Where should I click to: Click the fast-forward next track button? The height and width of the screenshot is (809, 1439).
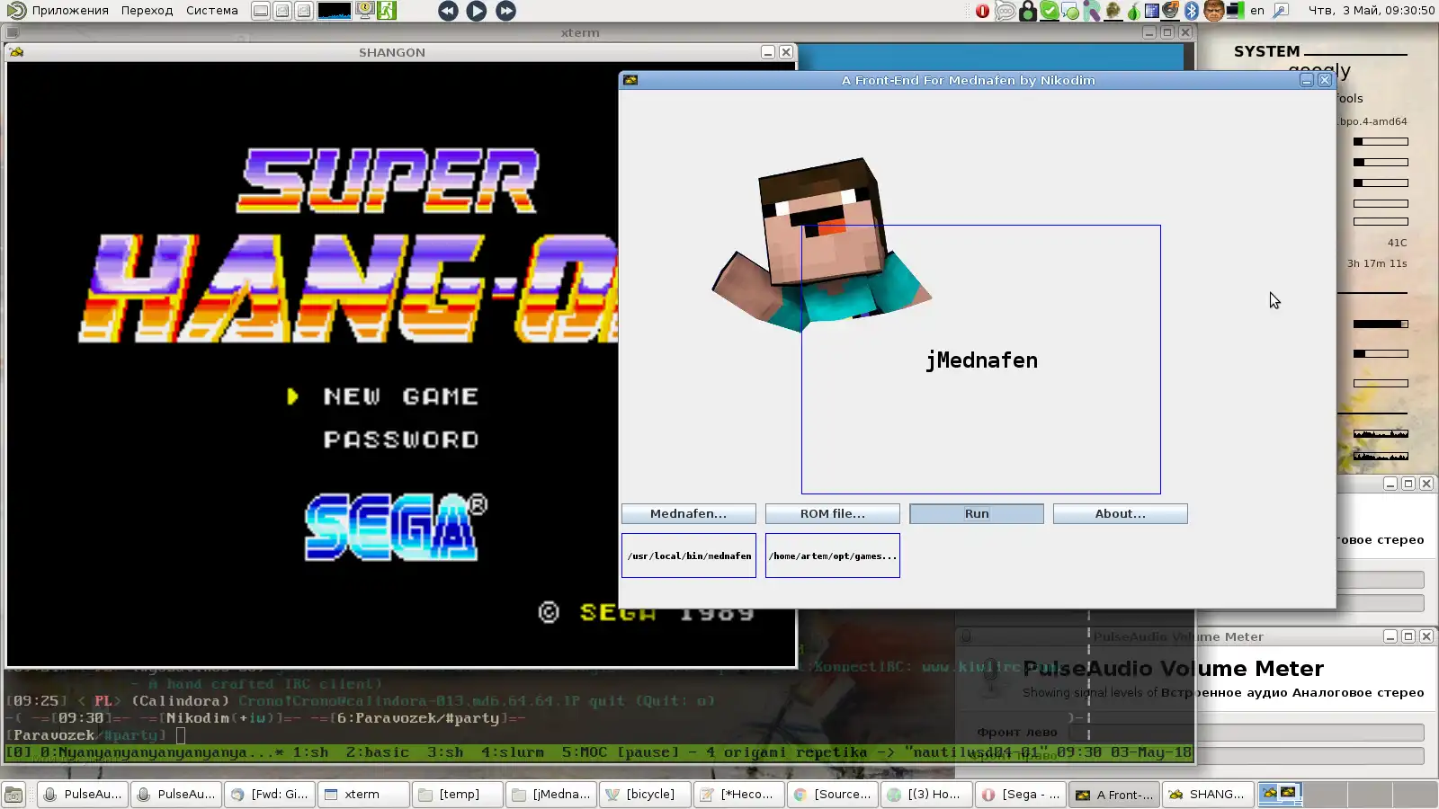pos(506,11)
